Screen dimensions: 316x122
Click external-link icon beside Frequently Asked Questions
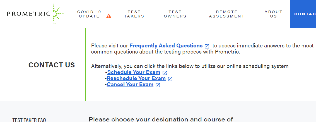pyautogui.click(x=207, y=46)
